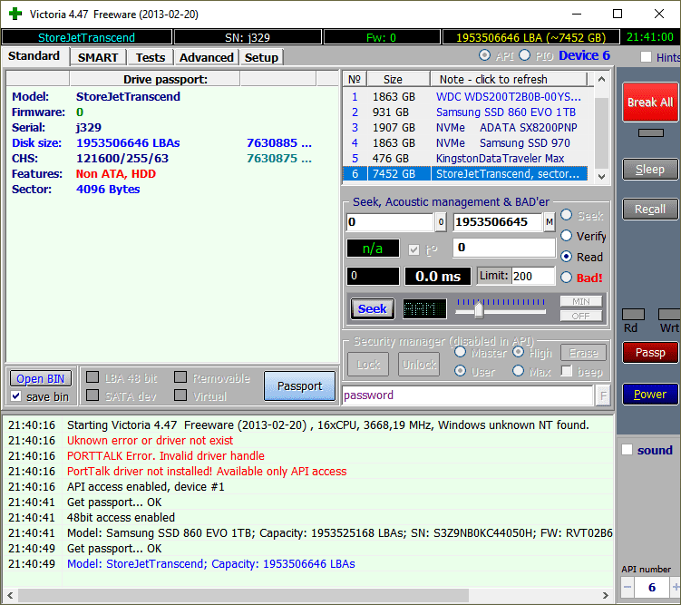This screenshot has height=605, width=681.
Task: Select the User password radio
Action: point(460,371)
